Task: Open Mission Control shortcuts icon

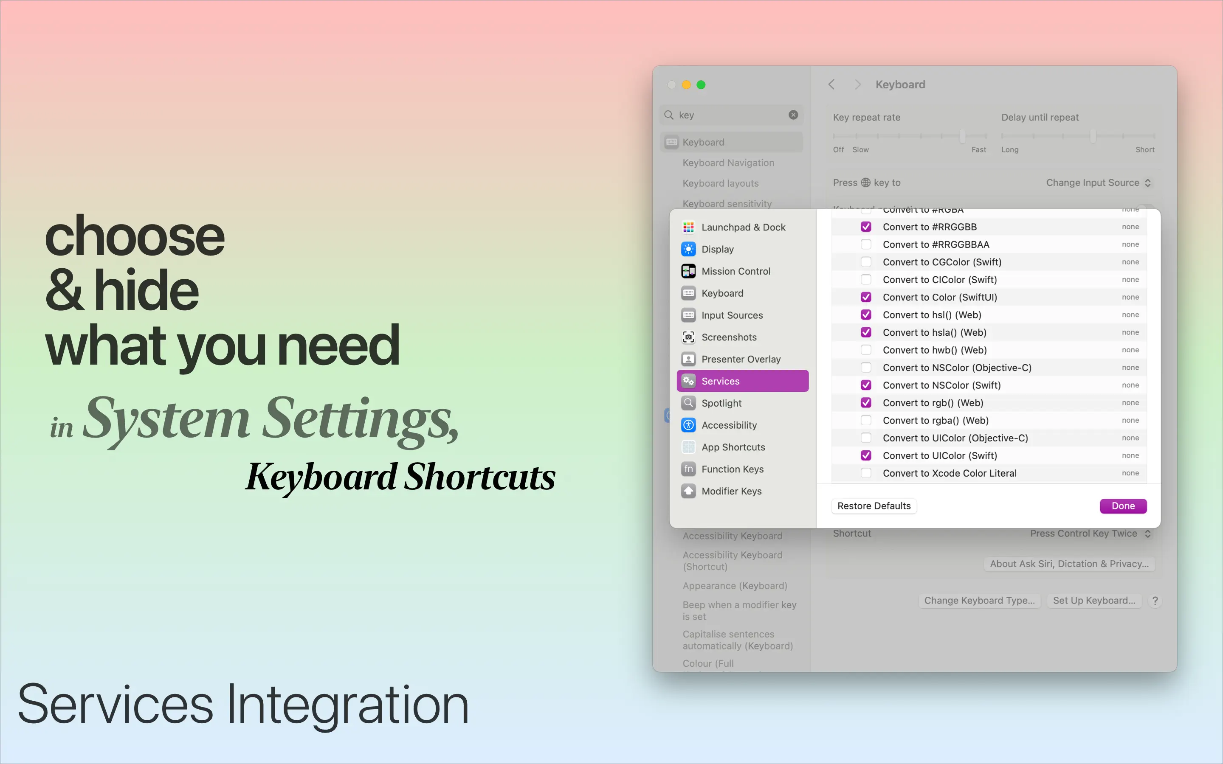Action: tap(688, 271)
